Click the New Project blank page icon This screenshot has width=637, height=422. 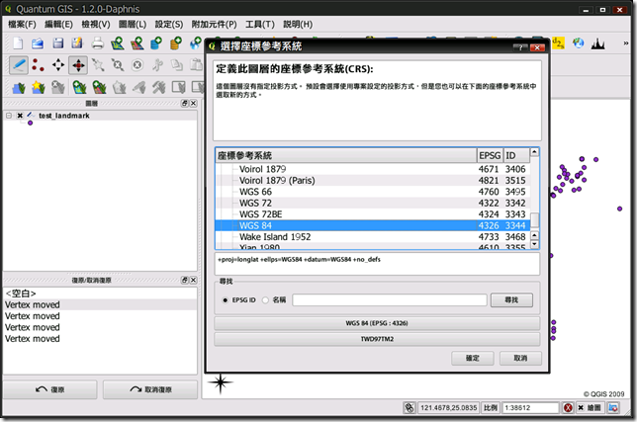coord(18,43)
